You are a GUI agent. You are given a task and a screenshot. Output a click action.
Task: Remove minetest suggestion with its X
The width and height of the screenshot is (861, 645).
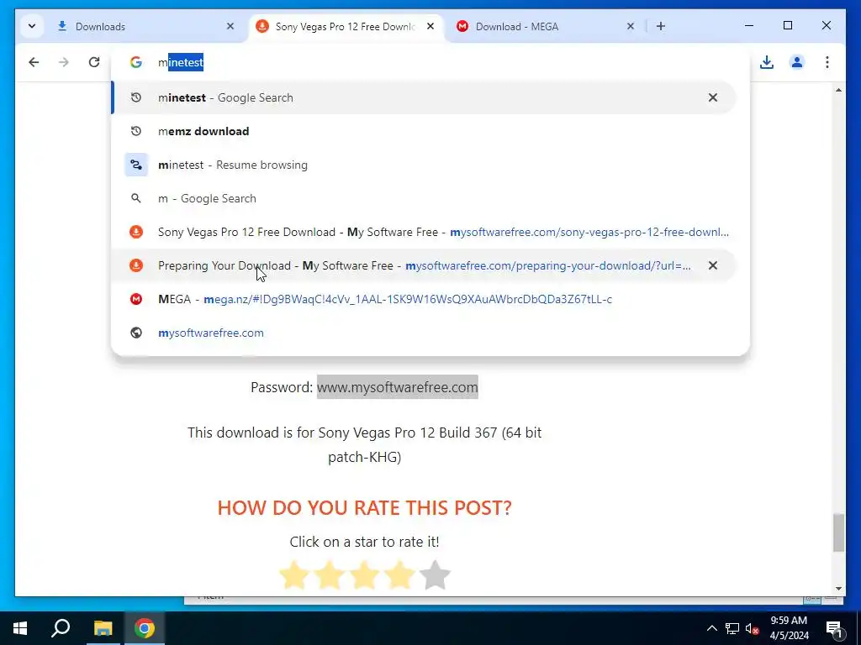(x=713, y=97)
